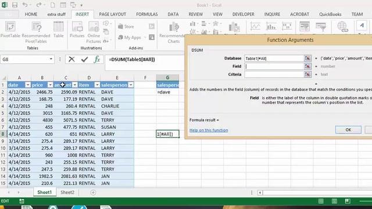The width and height of the screenshot is (372, 209).
Task: Undo the last action
Action: (x=25, y=5)
